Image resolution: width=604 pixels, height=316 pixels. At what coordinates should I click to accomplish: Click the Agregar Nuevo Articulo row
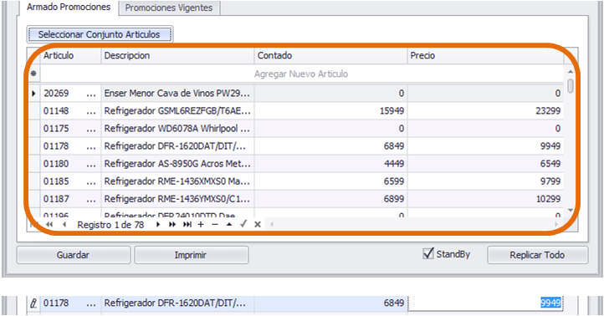(x=301, y=74)
